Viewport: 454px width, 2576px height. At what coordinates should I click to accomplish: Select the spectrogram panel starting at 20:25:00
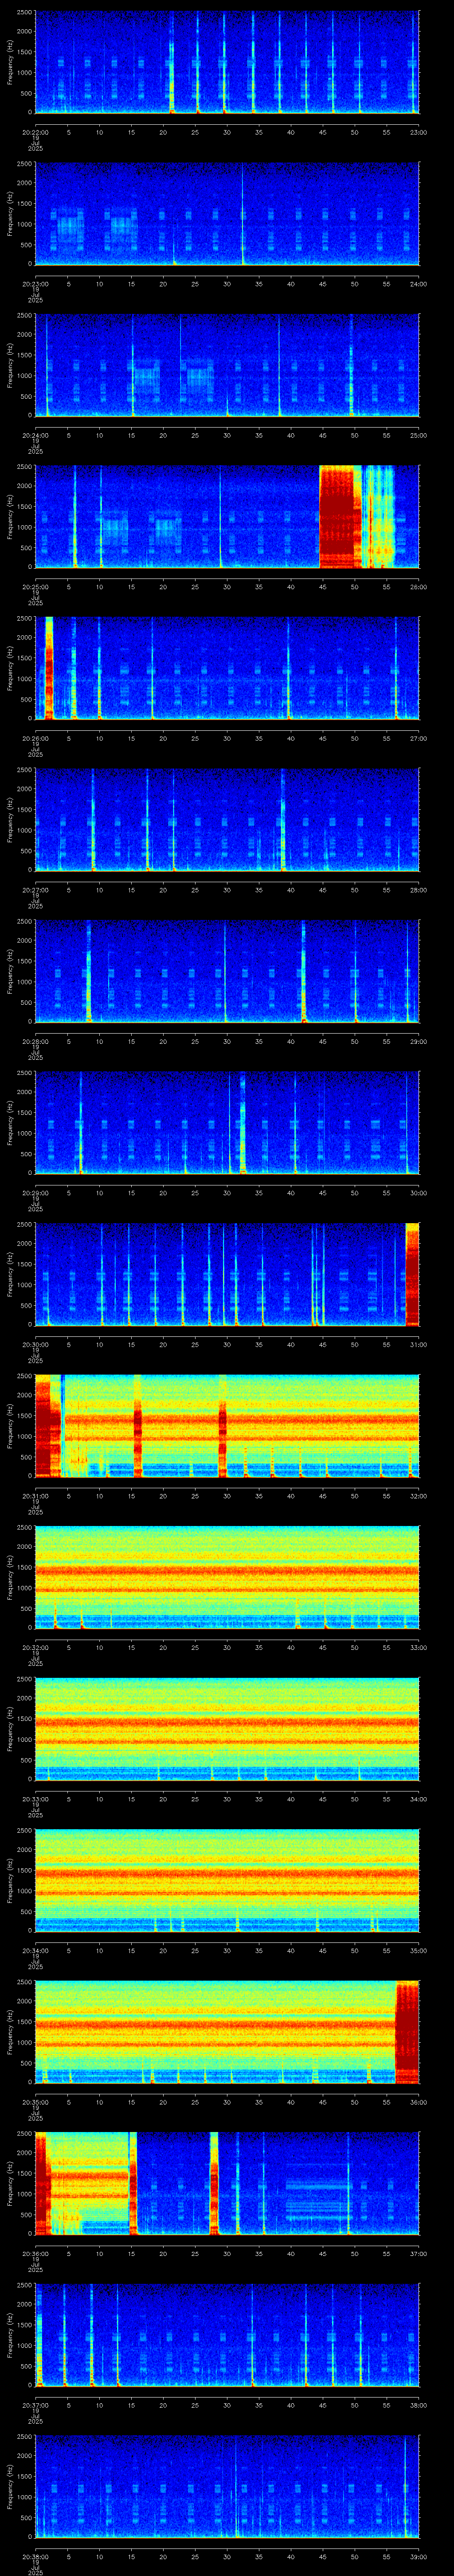(227, 517)
